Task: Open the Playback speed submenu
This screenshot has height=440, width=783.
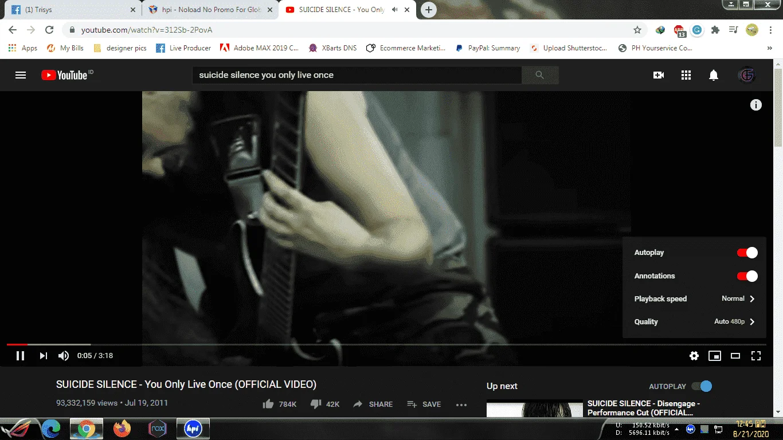Action: click(694, 299)
